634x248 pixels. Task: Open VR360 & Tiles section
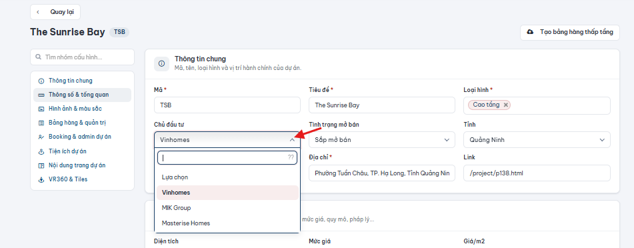(82, 179)
